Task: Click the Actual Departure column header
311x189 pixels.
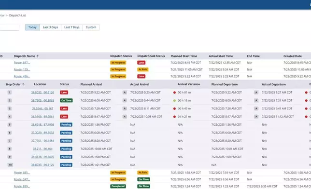Action: (274, 84)
